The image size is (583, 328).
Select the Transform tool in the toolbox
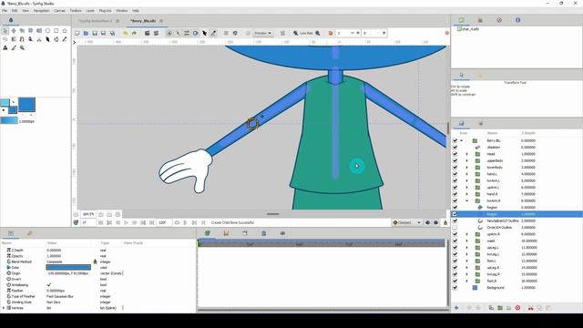click(5, 30)
